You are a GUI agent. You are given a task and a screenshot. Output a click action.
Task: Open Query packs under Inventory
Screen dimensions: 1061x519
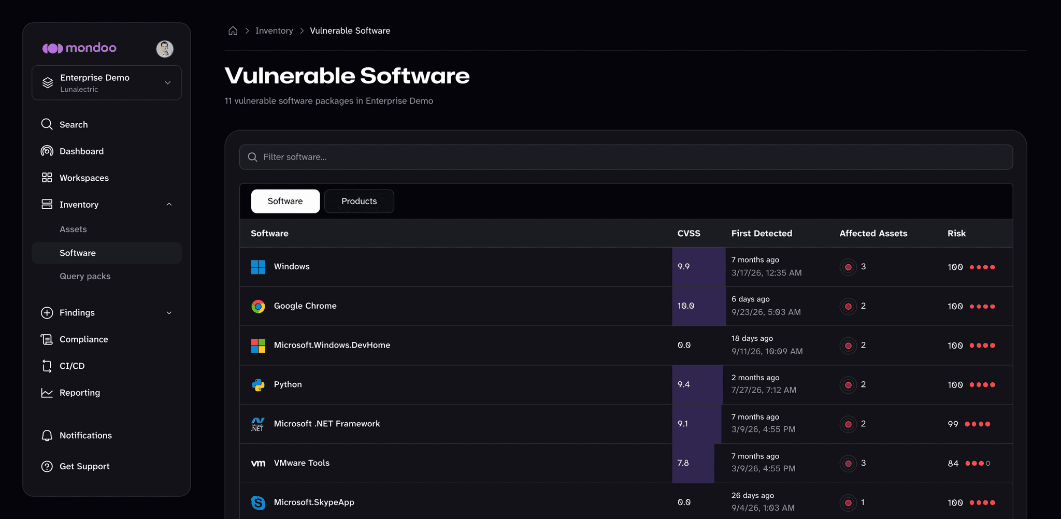[85, 276]
